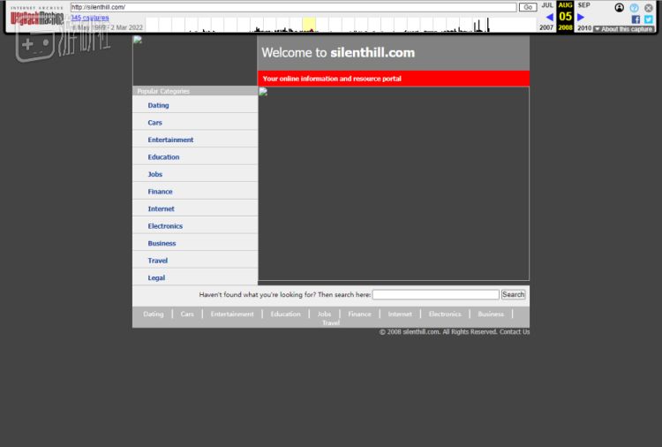Screen dimensions: 662x447
Task: Open the Contact Us link
Action: (515, 331)
